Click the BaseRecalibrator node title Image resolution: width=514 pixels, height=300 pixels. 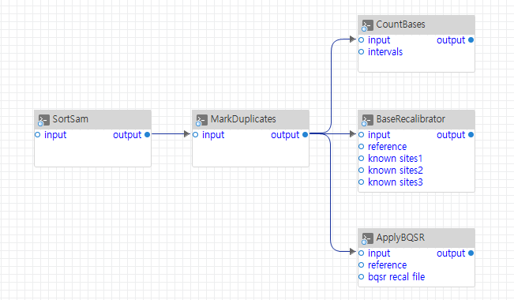[x=411, y=118]
